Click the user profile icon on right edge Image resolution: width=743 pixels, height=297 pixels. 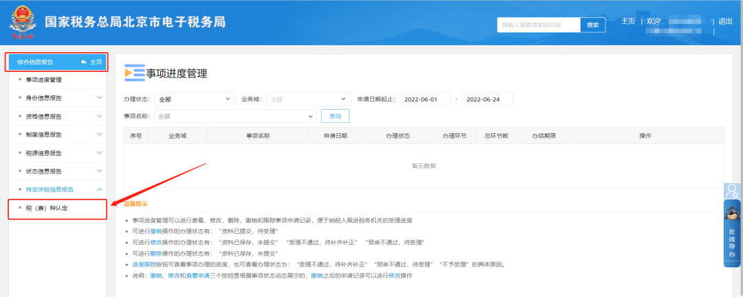pyautogui.click(x=733, y=190)
